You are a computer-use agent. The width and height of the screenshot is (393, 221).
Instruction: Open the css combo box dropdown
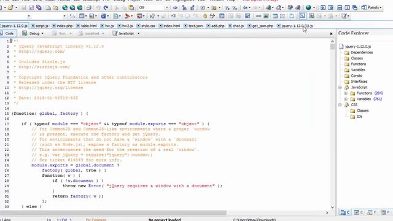coord(167,7)
